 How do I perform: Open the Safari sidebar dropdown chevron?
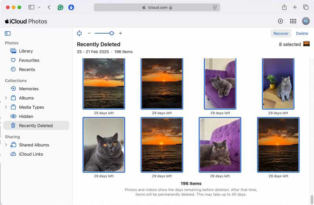point(39,7)
